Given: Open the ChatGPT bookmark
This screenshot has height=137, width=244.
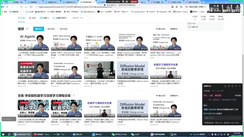Looking at the screenshot, I should 151,12.
